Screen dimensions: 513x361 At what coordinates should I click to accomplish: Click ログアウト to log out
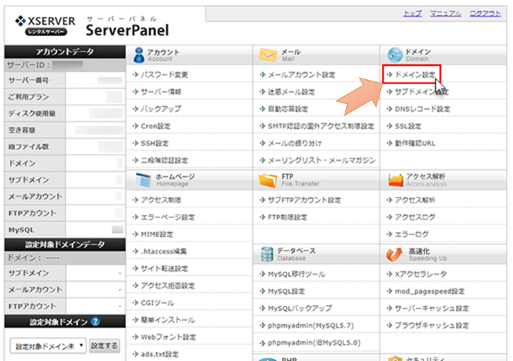(485, 13)
